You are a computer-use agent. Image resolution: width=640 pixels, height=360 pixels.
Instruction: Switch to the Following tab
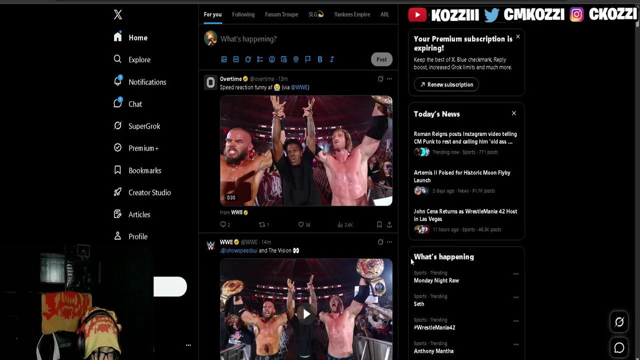pyautogui.click(x=243, y=14)
